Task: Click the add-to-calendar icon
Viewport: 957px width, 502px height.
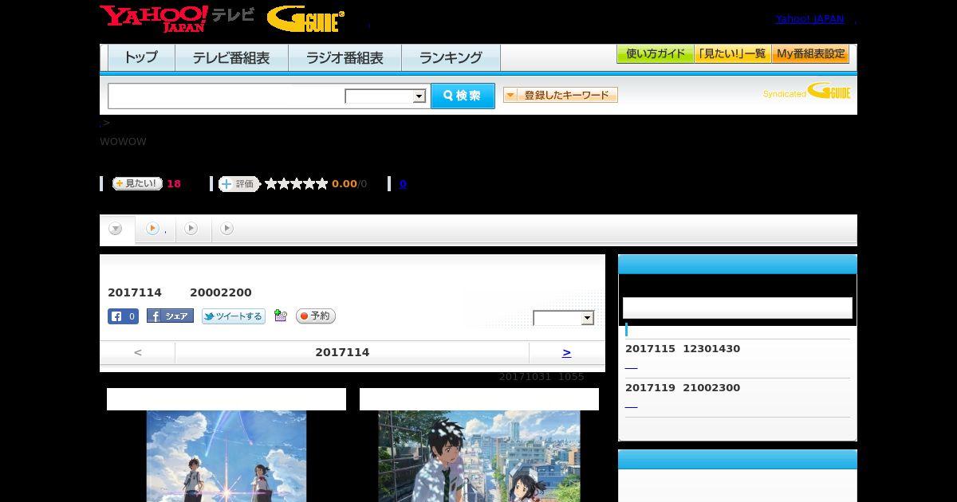Action: tap(280, 316)
